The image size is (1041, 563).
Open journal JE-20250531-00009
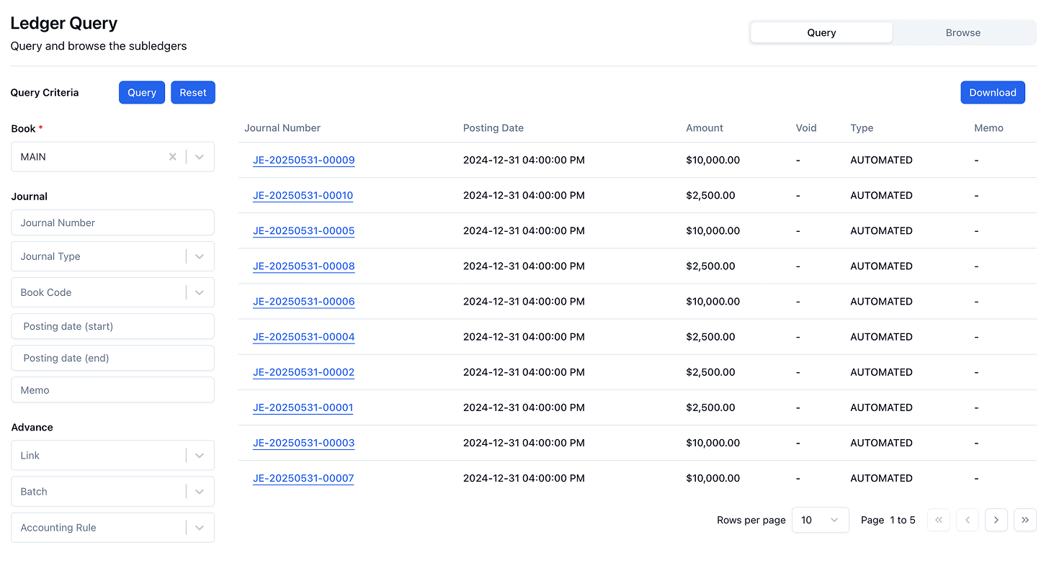click(x=303, y=160)
